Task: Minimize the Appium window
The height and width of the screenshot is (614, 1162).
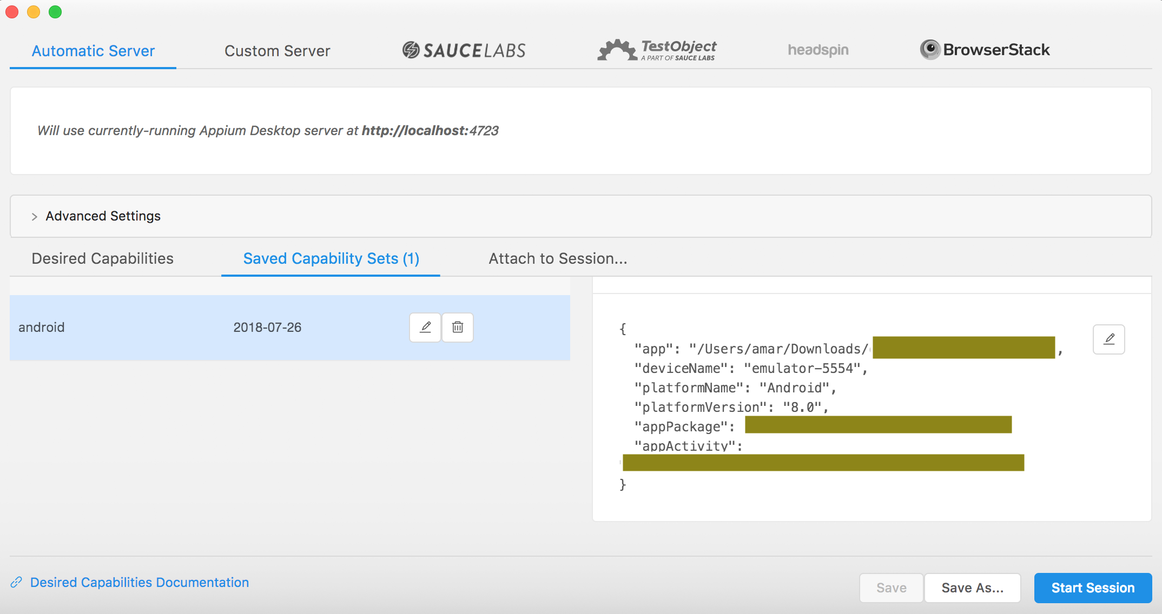Action: click(34, 11)
